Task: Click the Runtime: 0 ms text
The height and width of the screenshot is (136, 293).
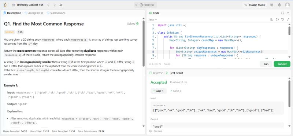Action: click(x=178, y=82)
